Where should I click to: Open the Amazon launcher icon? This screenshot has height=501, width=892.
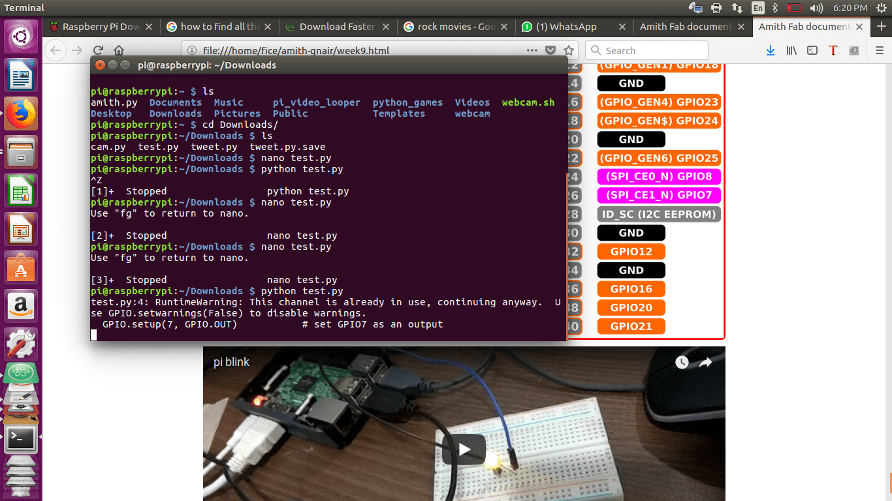[21, 306]
